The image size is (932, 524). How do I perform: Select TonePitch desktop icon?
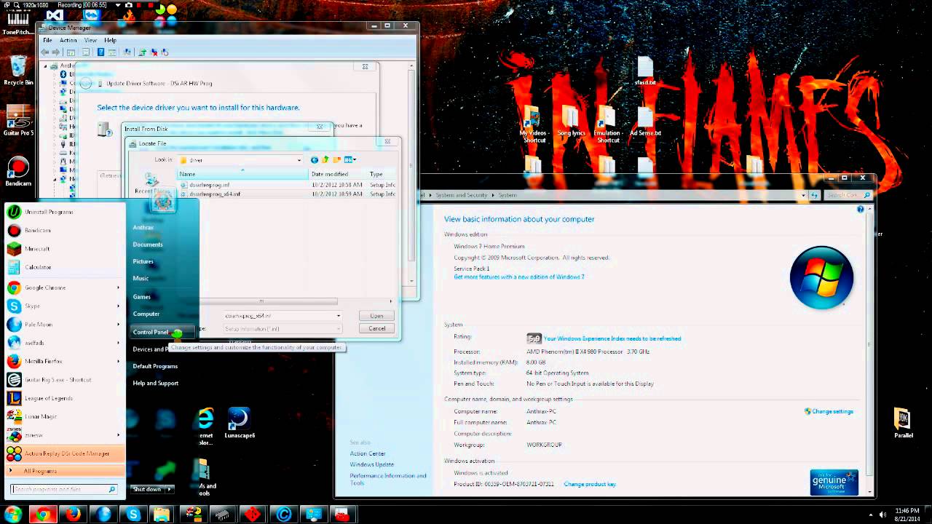click(x=18, y=21)
